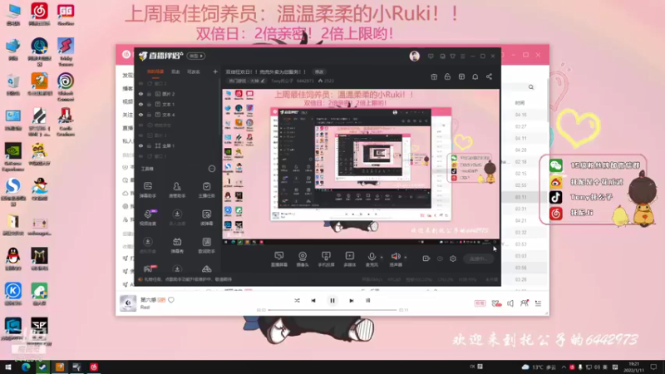Toggle the lock on the 图片 2 source
665x374 pixels.
tap(150, 94)
